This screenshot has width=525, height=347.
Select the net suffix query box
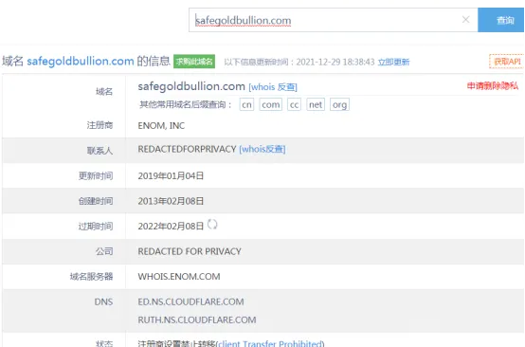click(316, 104)
